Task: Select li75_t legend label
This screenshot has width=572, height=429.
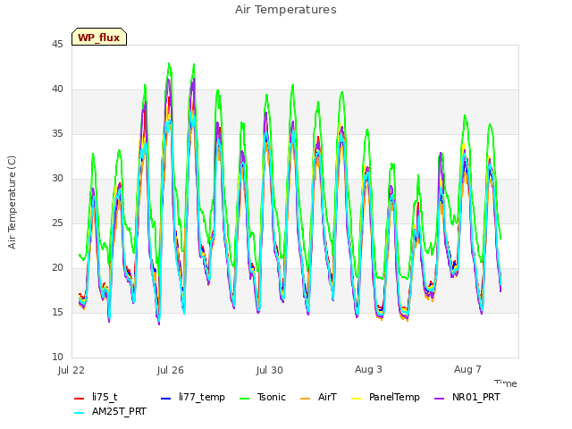Action: tap(105, 397)
